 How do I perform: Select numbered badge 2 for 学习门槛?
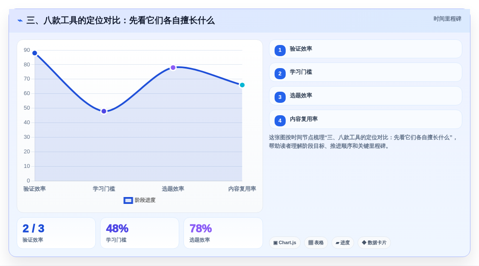click(280, 74)
